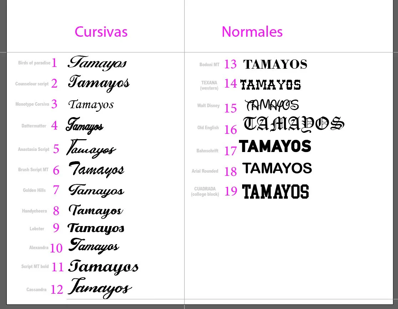Click the Old English TAMAYOS sample

[x=294, y=124]
